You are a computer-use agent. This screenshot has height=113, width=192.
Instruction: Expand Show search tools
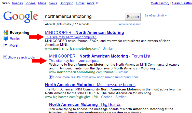pos(5,57)
